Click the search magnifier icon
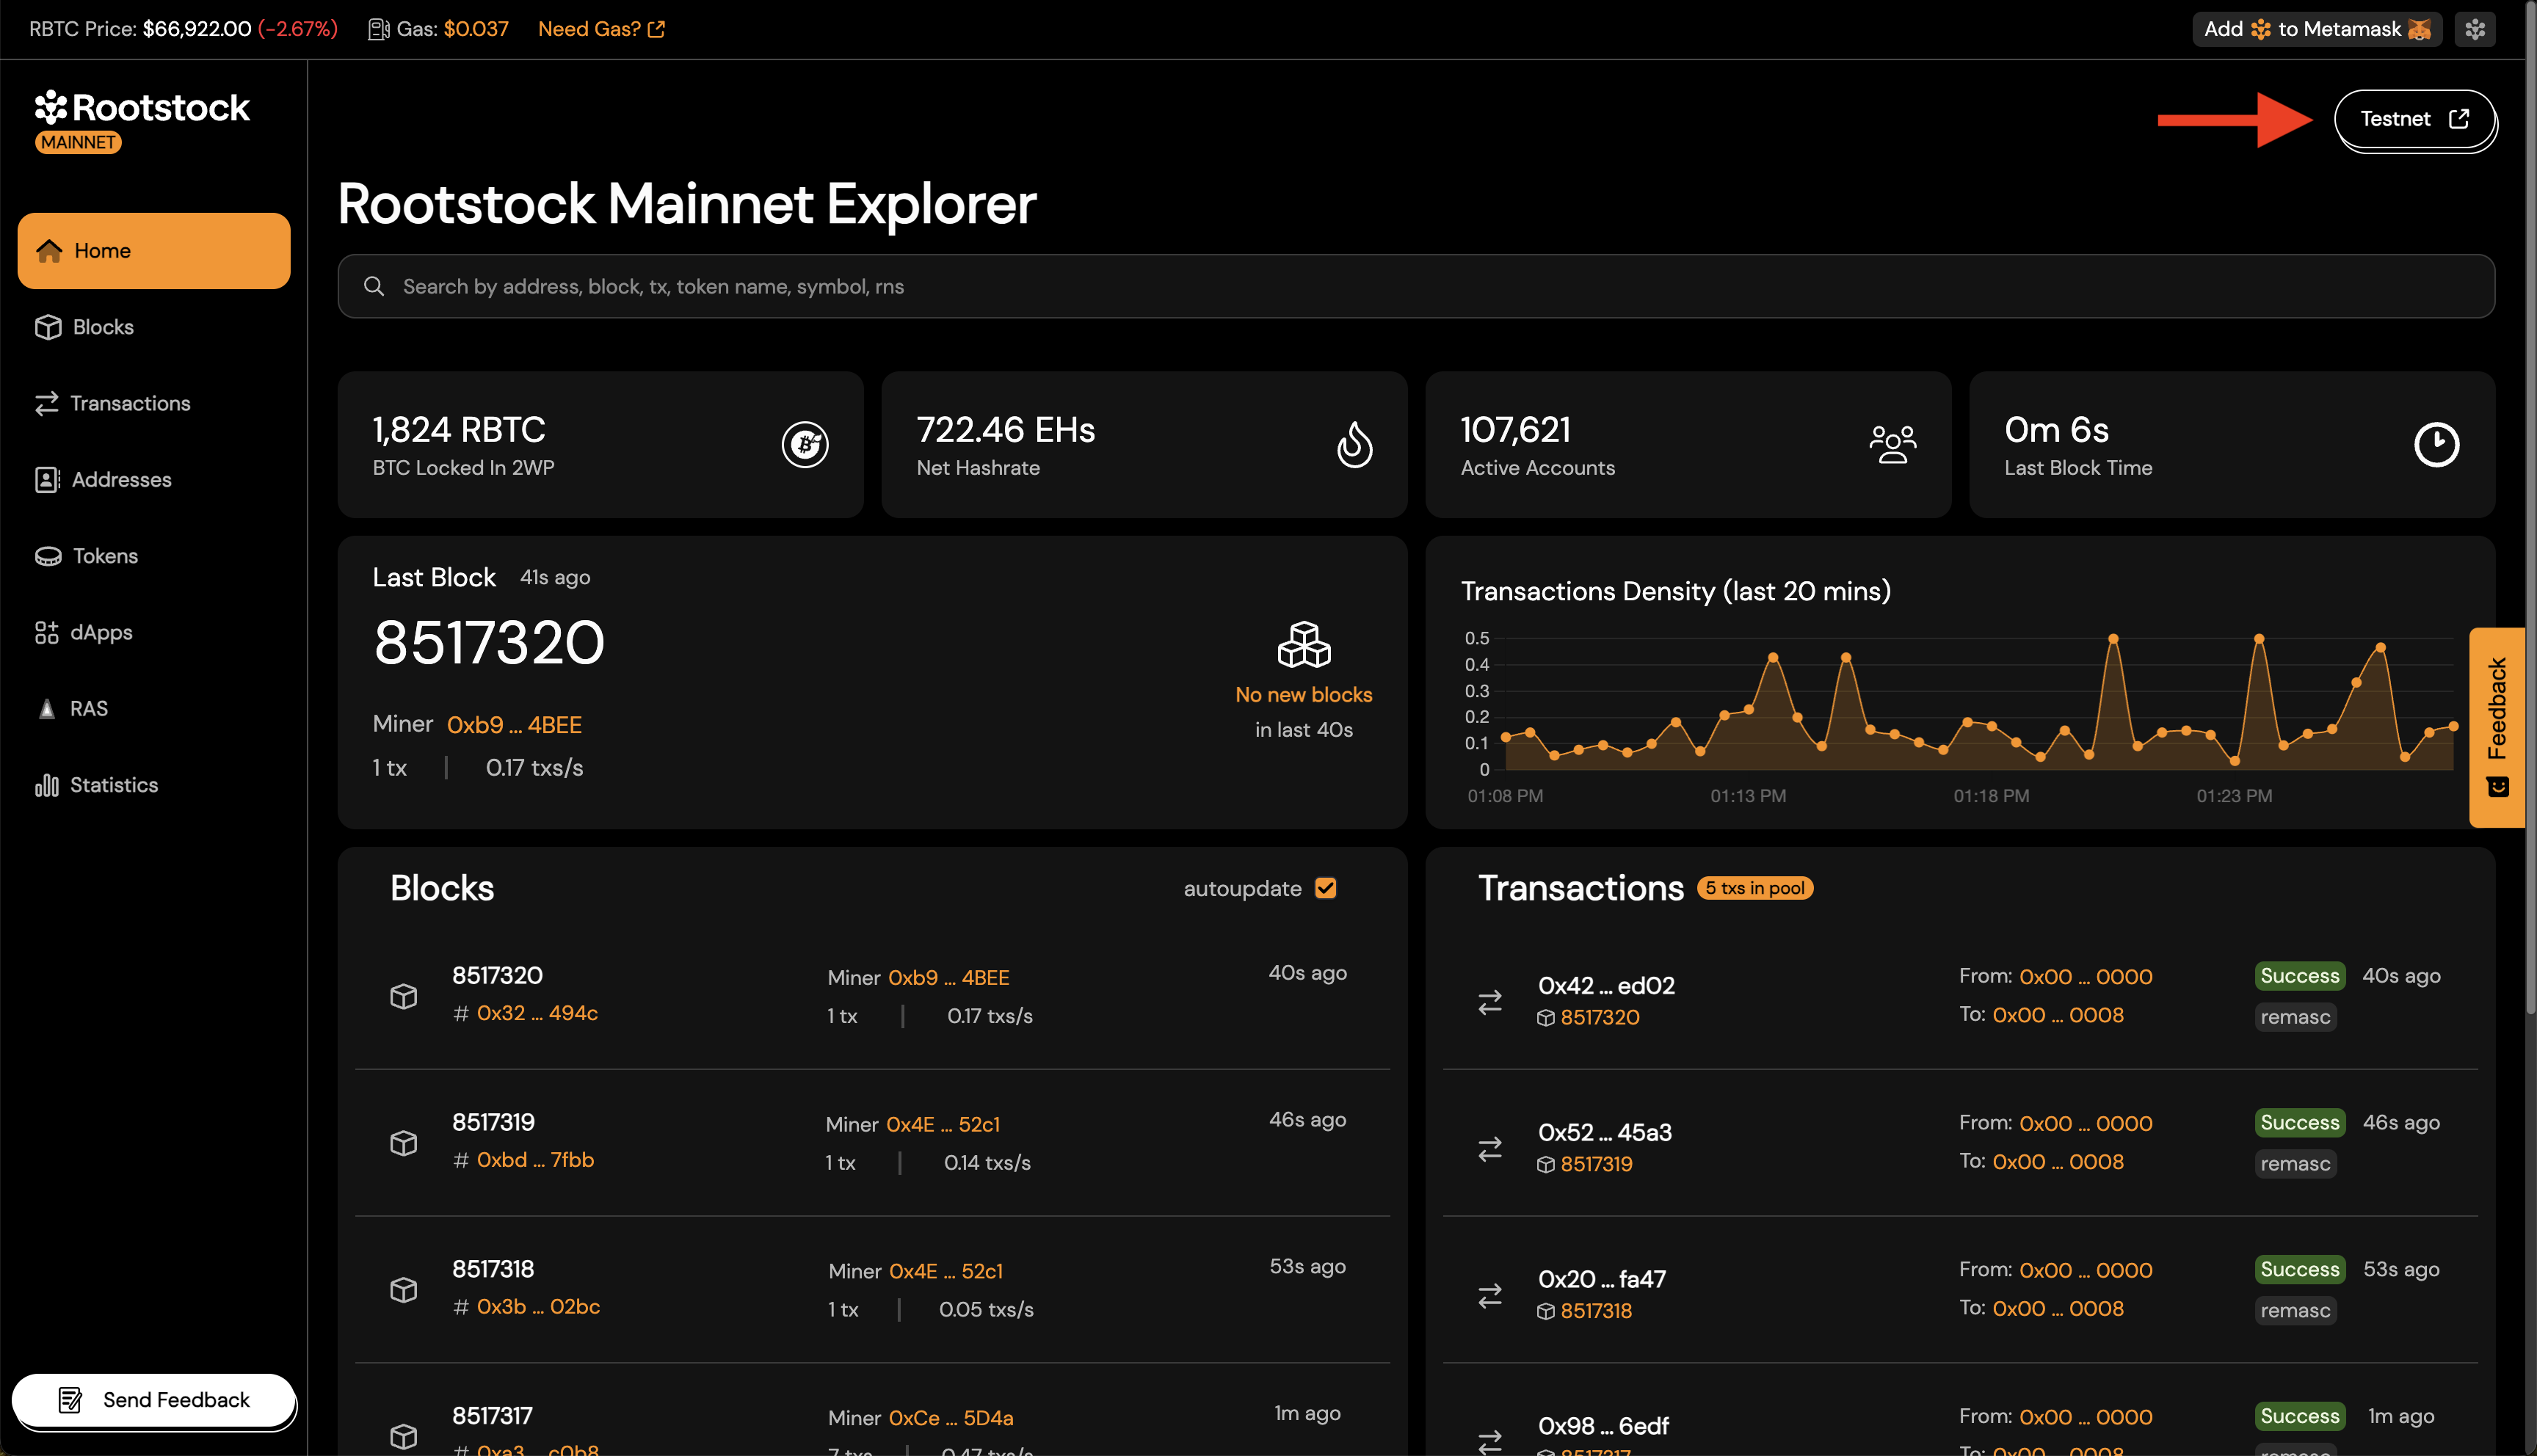This screenshot has width=2537, height=1456. (374, 286)
